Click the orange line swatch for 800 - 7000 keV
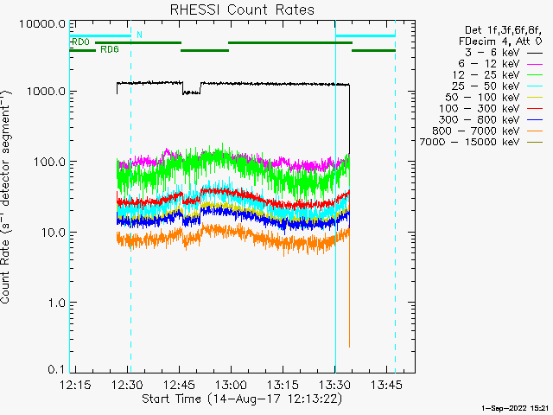Image resolution: width=553 pixels, height=415 pixels. [x=535, y=131]
